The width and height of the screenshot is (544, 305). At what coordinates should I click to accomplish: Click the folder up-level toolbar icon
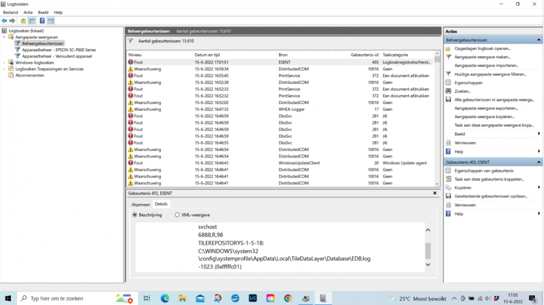click(23, 21)
